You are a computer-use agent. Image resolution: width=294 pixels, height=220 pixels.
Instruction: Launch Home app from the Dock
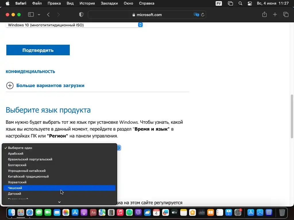(192, 213)
